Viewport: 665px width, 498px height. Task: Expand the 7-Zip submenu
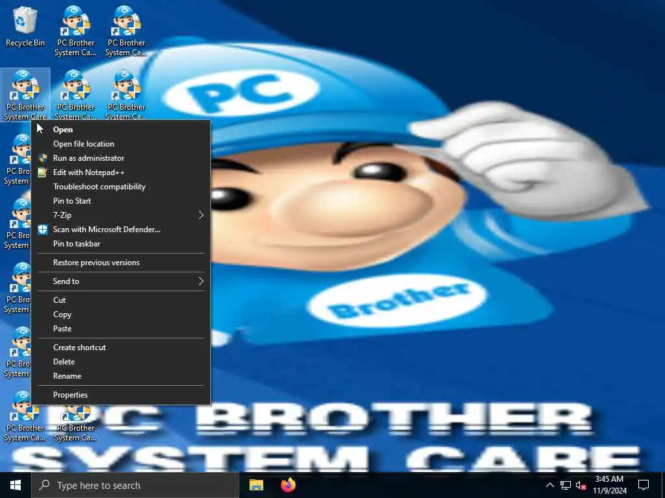tap(121, 215)
